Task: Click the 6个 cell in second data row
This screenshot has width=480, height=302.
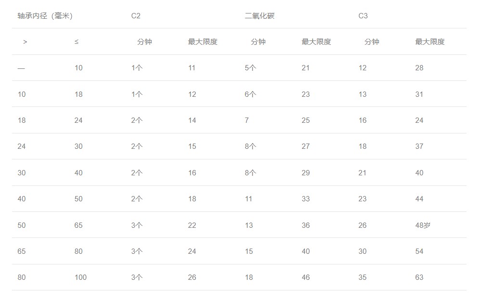Action: 251,94
